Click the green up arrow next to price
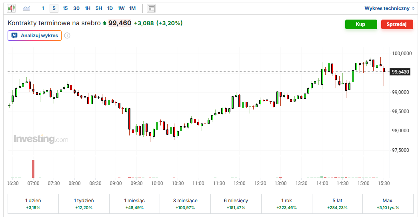418x217 pixels. (104, 23)
